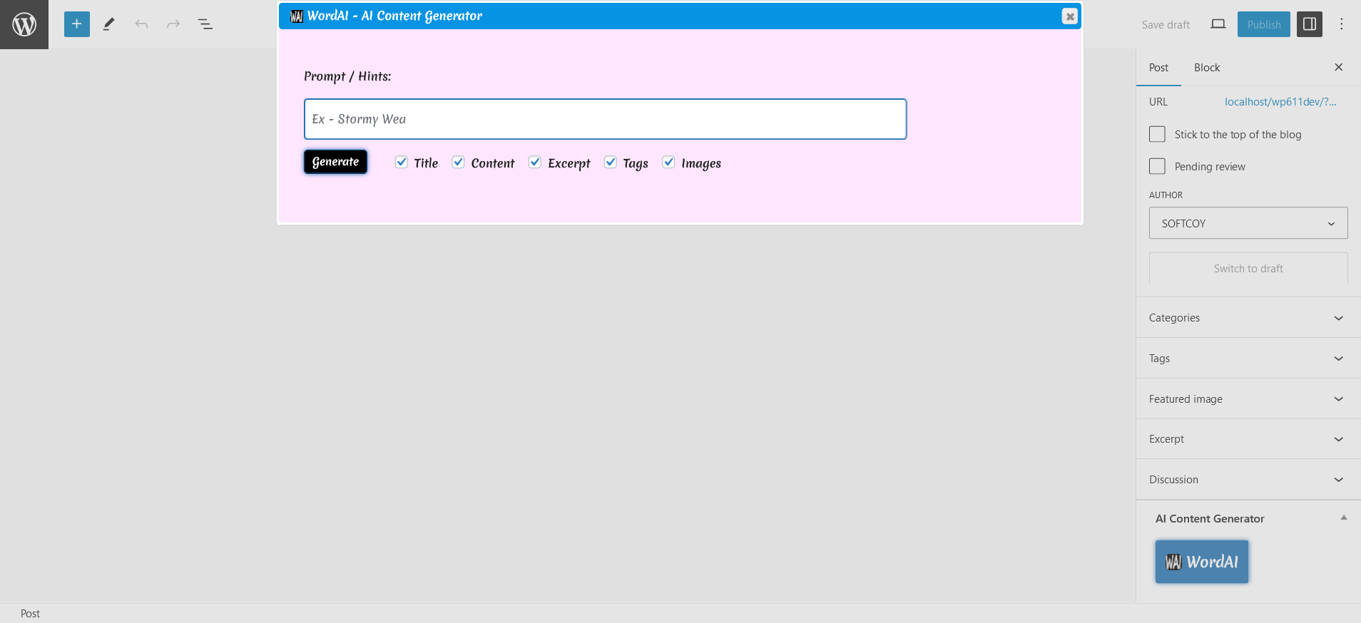The image size is (1361, 623).
Task: Open the post URL link
Action: tap(1280, 102)
